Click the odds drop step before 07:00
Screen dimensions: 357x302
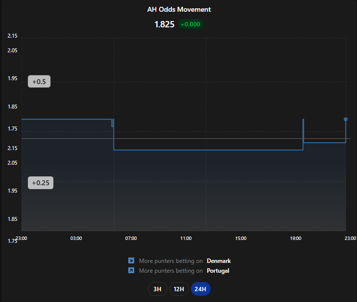[114, 134]
